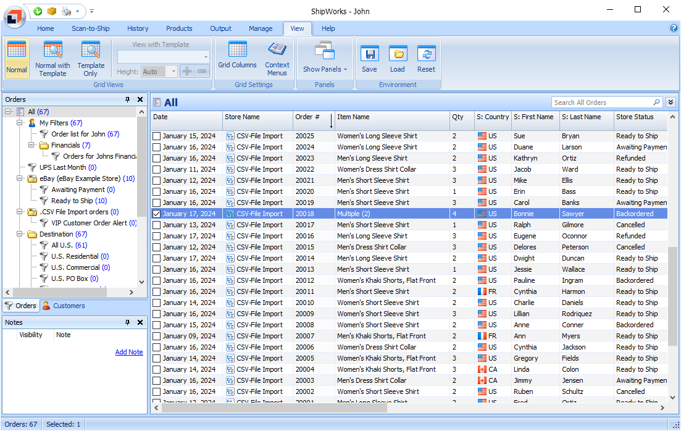Image resolution: width=681 pixels, height=431 pixels.
Task: Click the All orders icon beside header
Action: point(157,103)
